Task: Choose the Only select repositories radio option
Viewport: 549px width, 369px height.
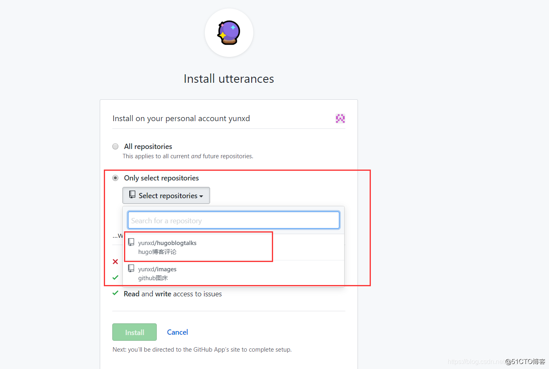Action: [x=116, y=178]
